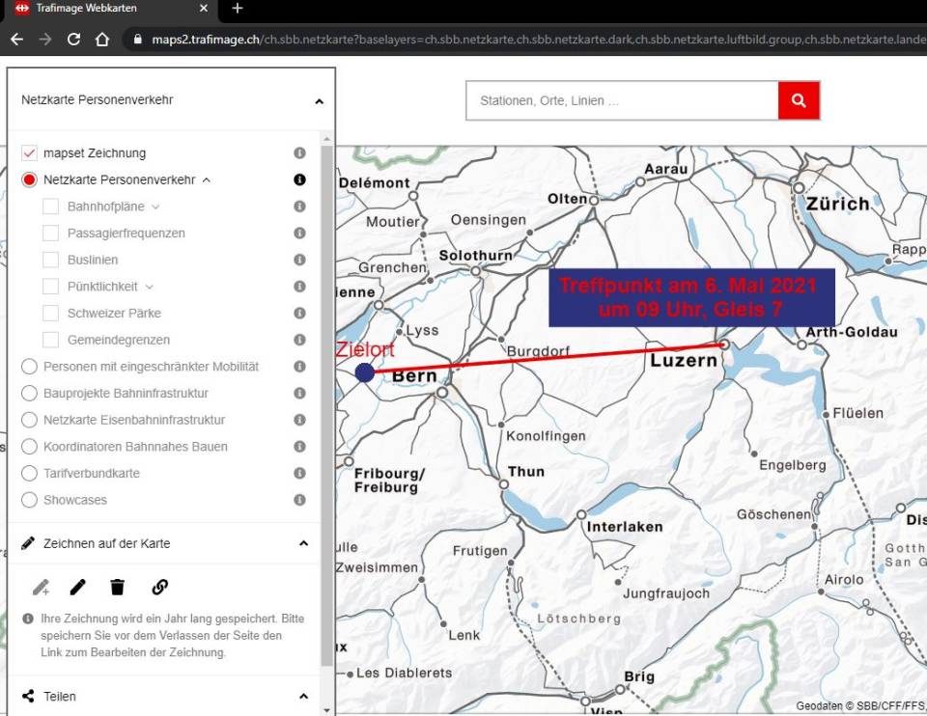Select the add new drawing pencil-plus icon
Viewport: 927px width, 716px height.
pyautogui.click(x=41, y=588)
